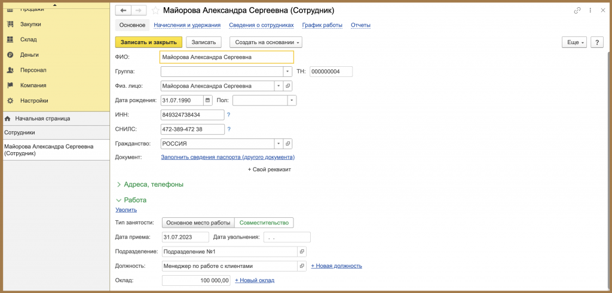Switch to Начисления и удержания tab

coord(187,25)
